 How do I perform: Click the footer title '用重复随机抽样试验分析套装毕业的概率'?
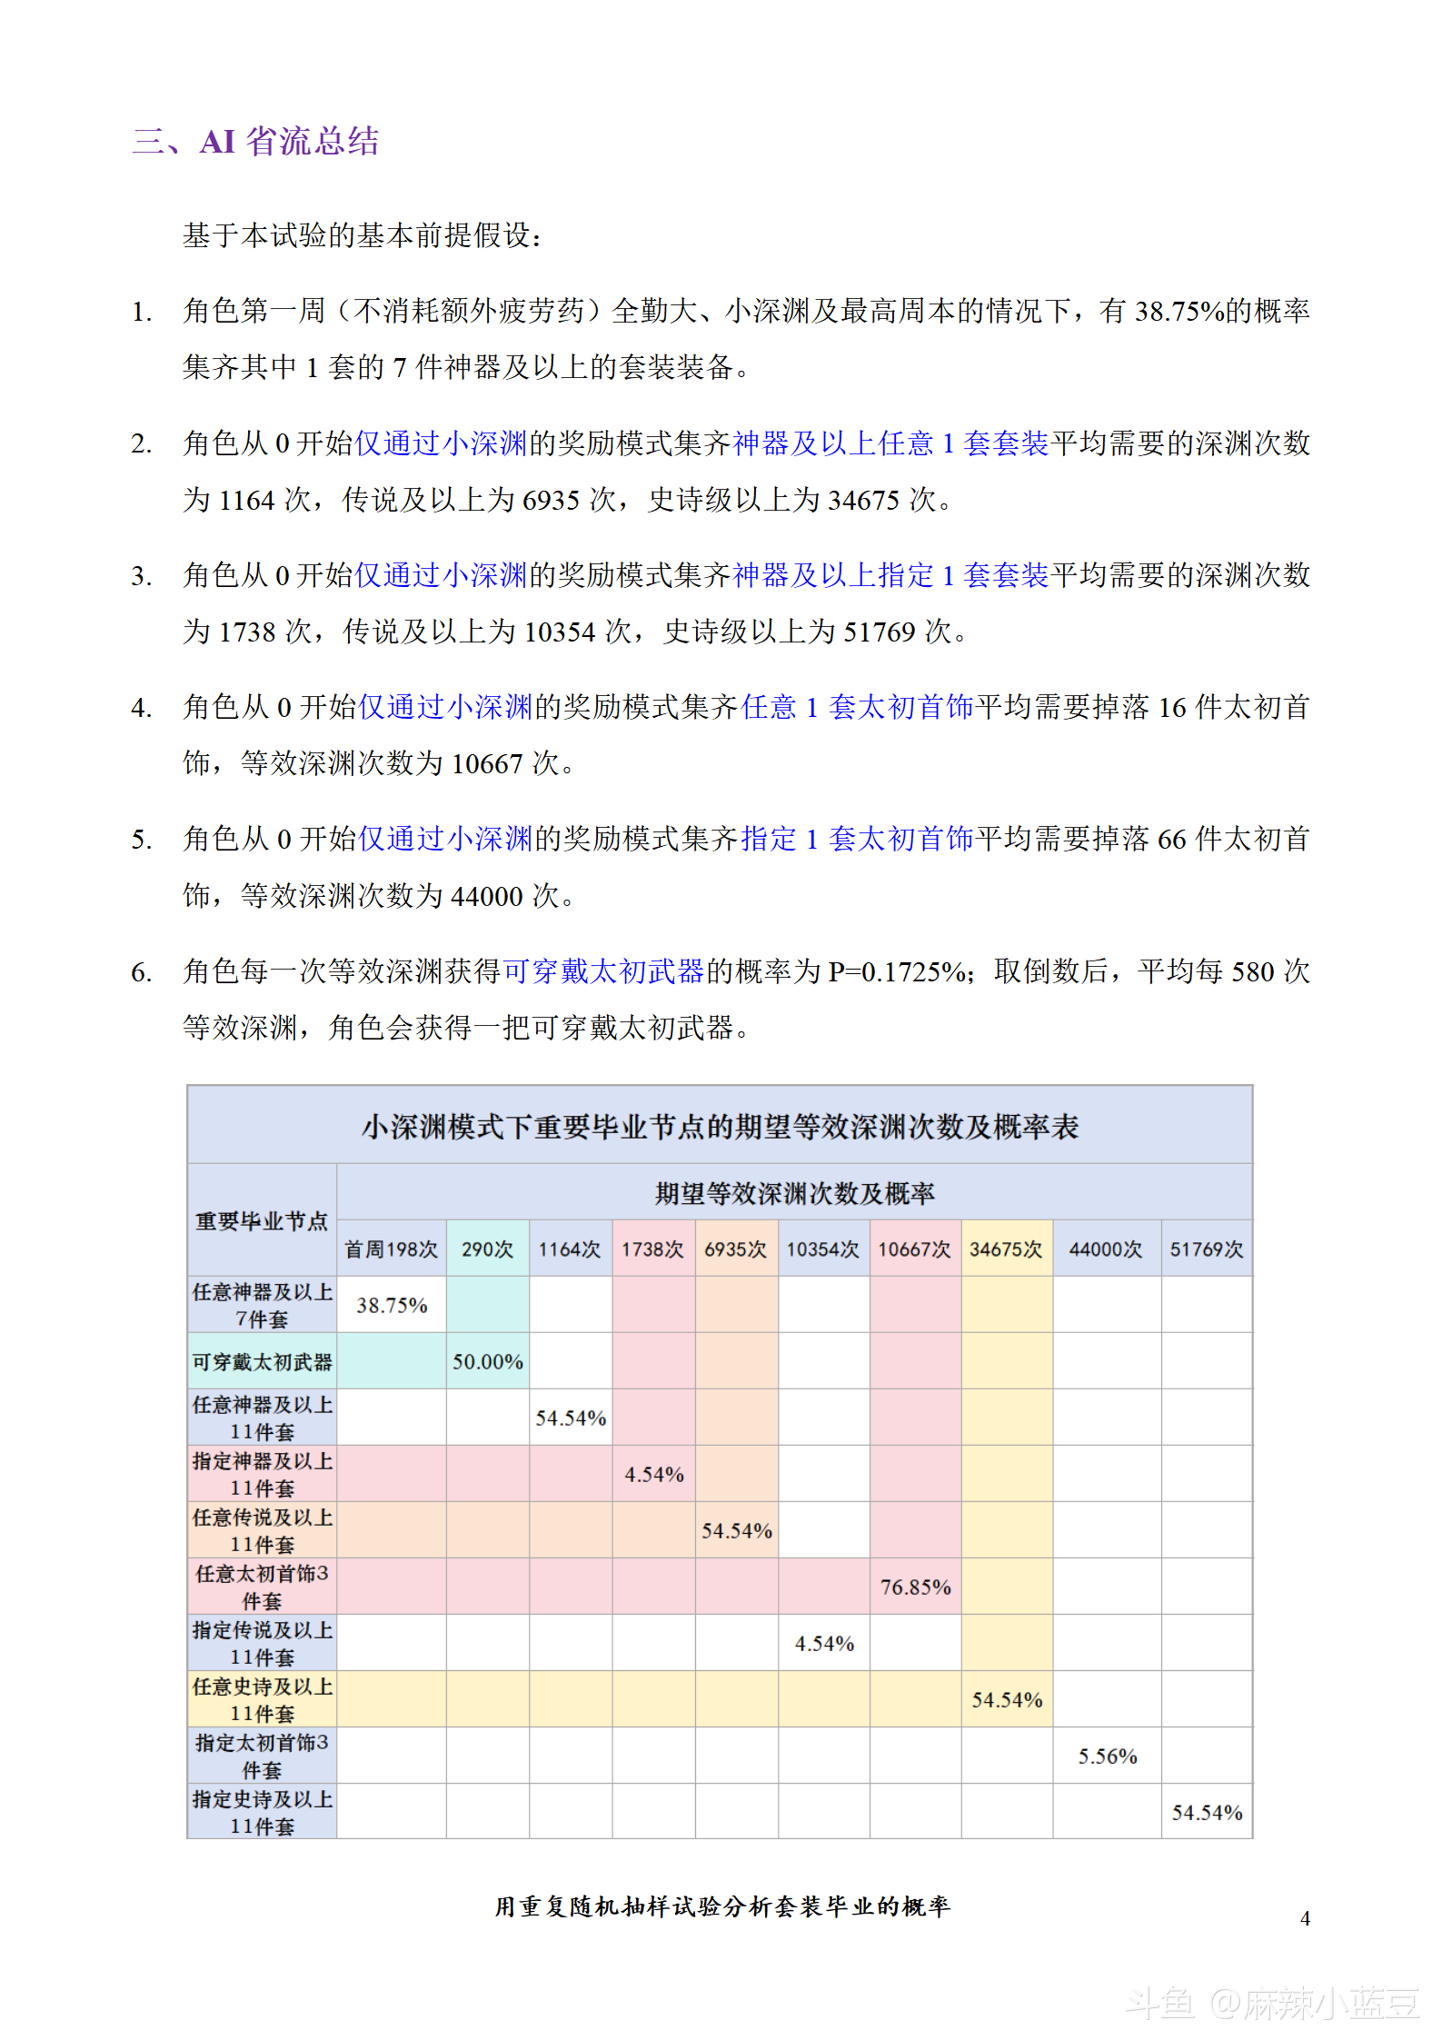tap(721, 1906)
